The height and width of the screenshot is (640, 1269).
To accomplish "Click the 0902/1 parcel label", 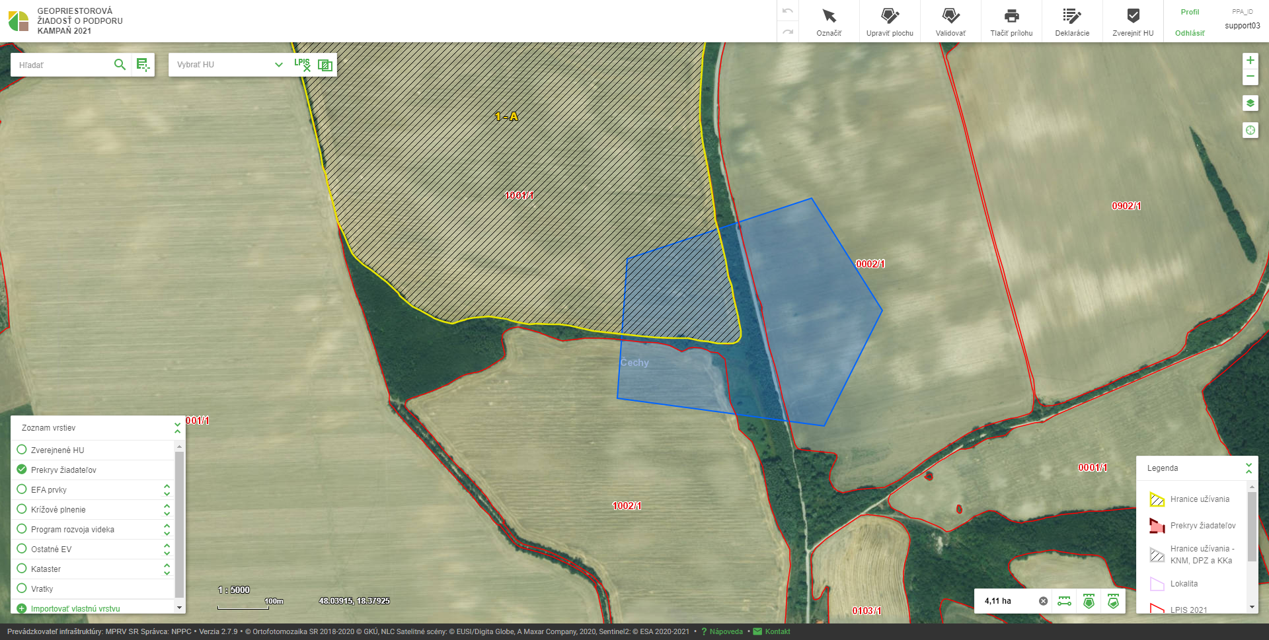I will click(1126, 205).
